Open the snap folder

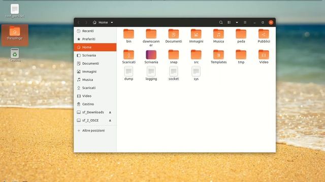(174, 55)
